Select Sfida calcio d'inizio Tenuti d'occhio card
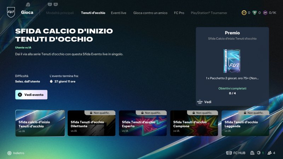 (x=40, y=123)
